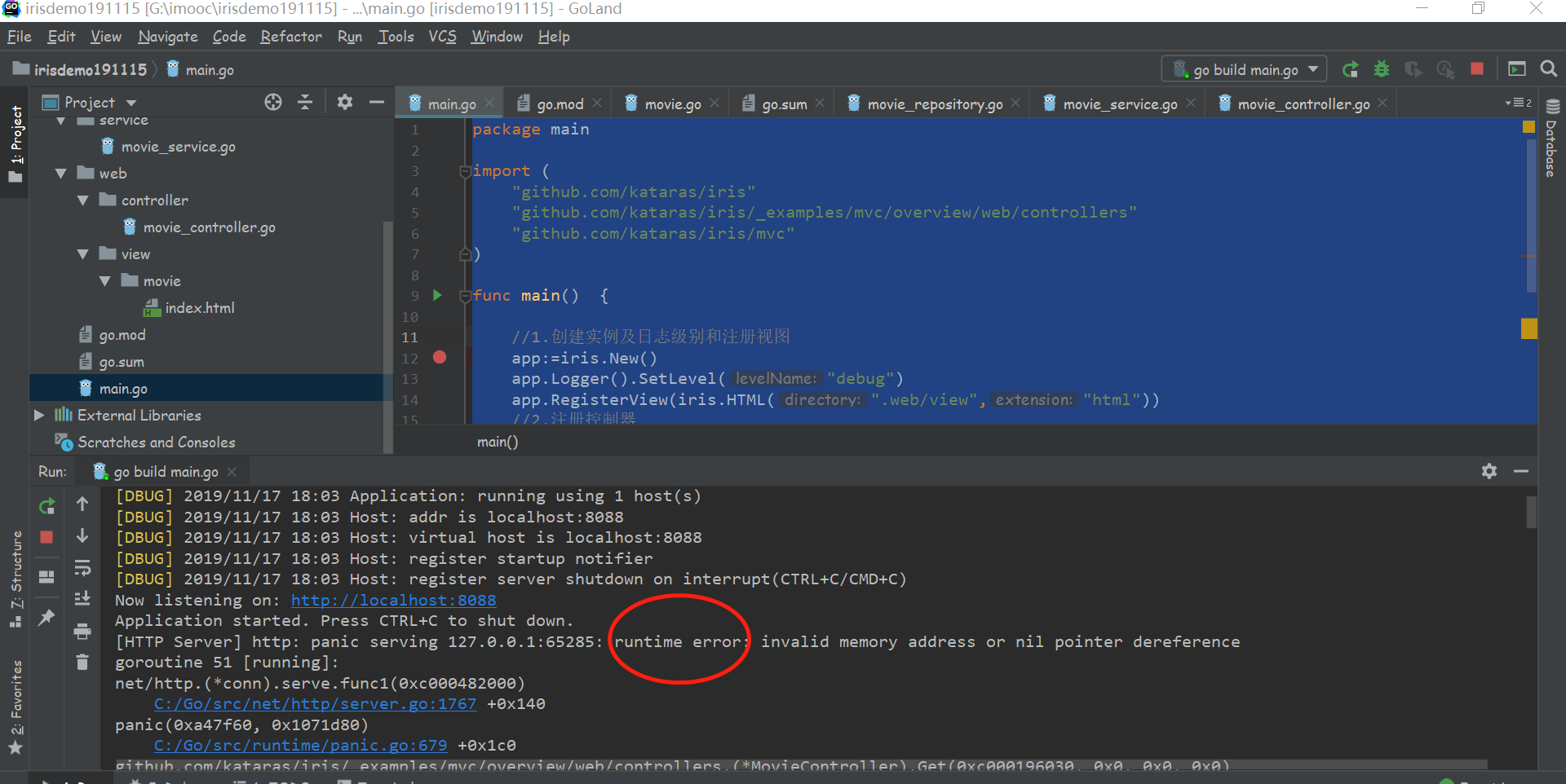Close the movie.go editor tab
The image size is (1566, 784).
coord(714,103)
